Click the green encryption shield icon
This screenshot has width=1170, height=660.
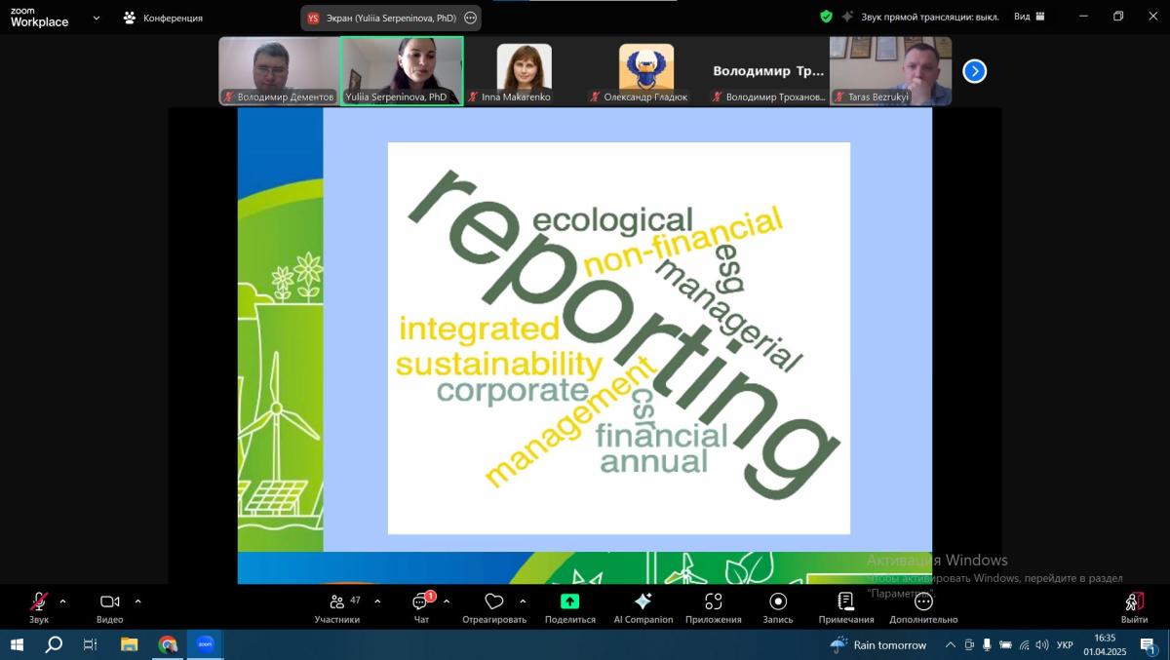pos(826,17)
